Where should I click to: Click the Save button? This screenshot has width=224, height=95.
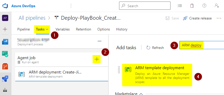point(172,18)
